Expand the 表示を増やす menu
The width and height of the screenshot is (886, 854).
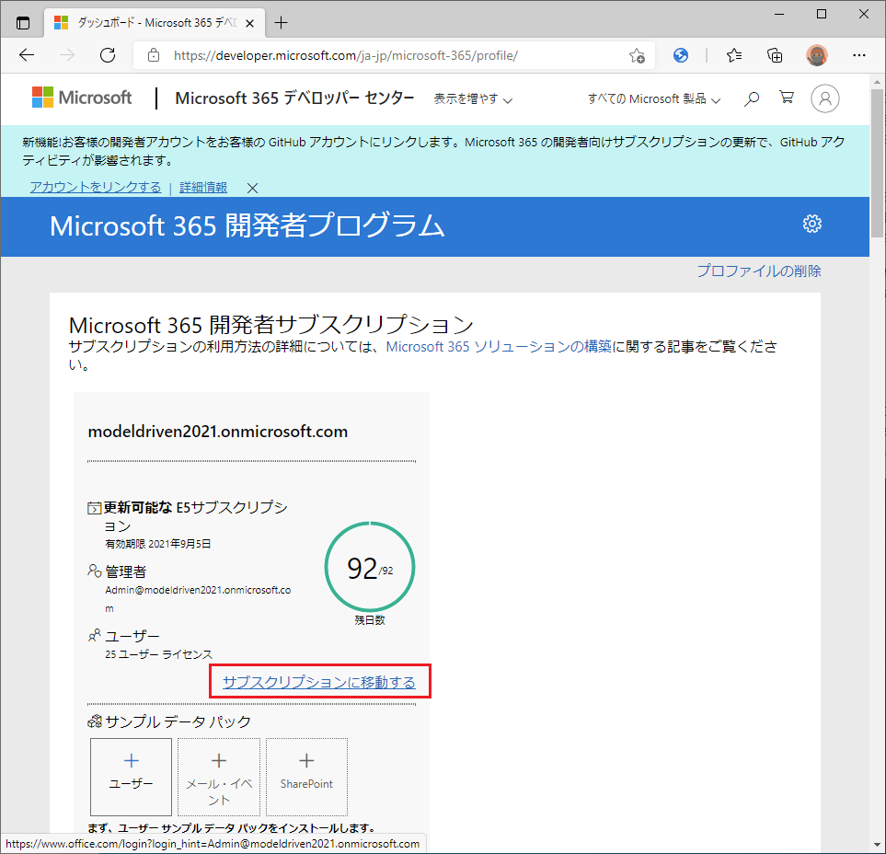pos(474,98)
